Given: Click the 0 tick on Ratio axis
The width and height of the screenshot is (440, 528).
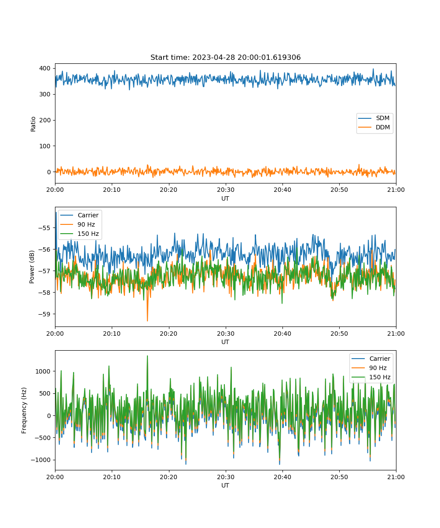Looking at the screenshot, I should (x=50, y=172).
